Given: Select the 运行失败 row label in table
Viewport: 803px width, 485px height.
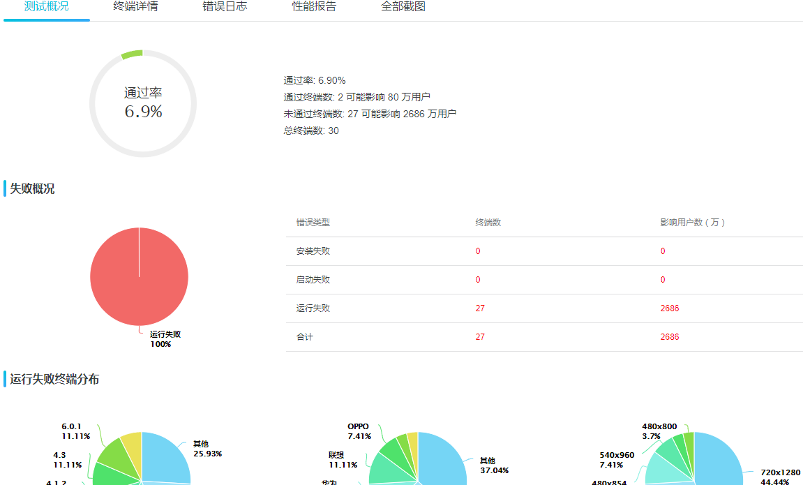Looking at the screenshot, I should pos(313,308).
